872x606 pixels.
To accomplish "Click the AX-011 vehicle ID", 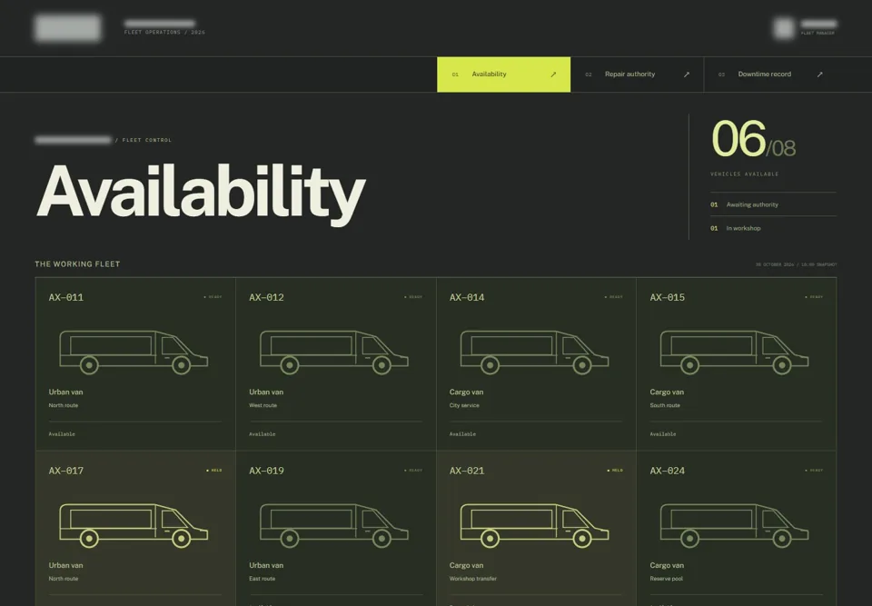I will pos(66,298).
